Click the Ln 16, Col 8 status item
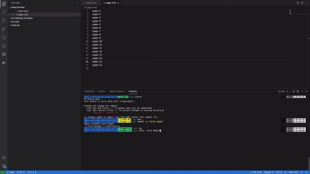310x174 pixels. 256,172
